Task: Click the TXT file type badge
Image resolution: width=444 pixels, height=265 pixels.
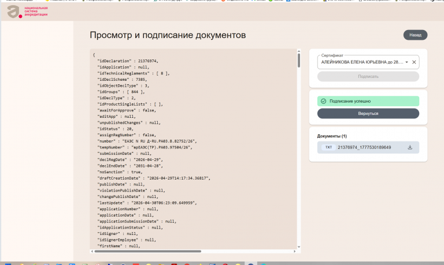Action: 328,147
